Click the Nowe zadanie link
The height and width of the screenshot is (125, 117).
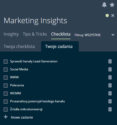[x=22, y=117]
